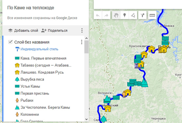Select the hand pan tool
The height and width of the screenshot is (123, 182).
click(x=116, y=15)
